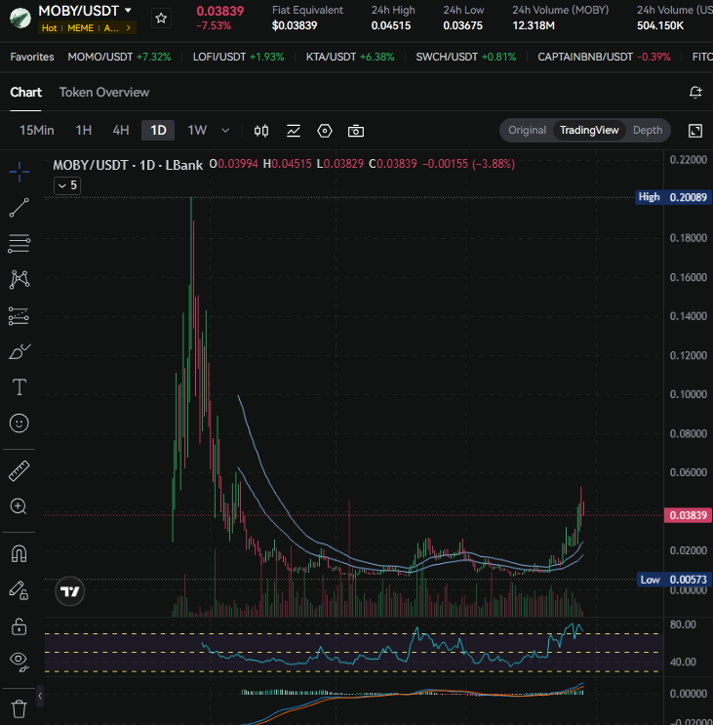This screenshot has height=725, width=713.
Task: Select the Text annotation tool
Action: click(19, 387)
